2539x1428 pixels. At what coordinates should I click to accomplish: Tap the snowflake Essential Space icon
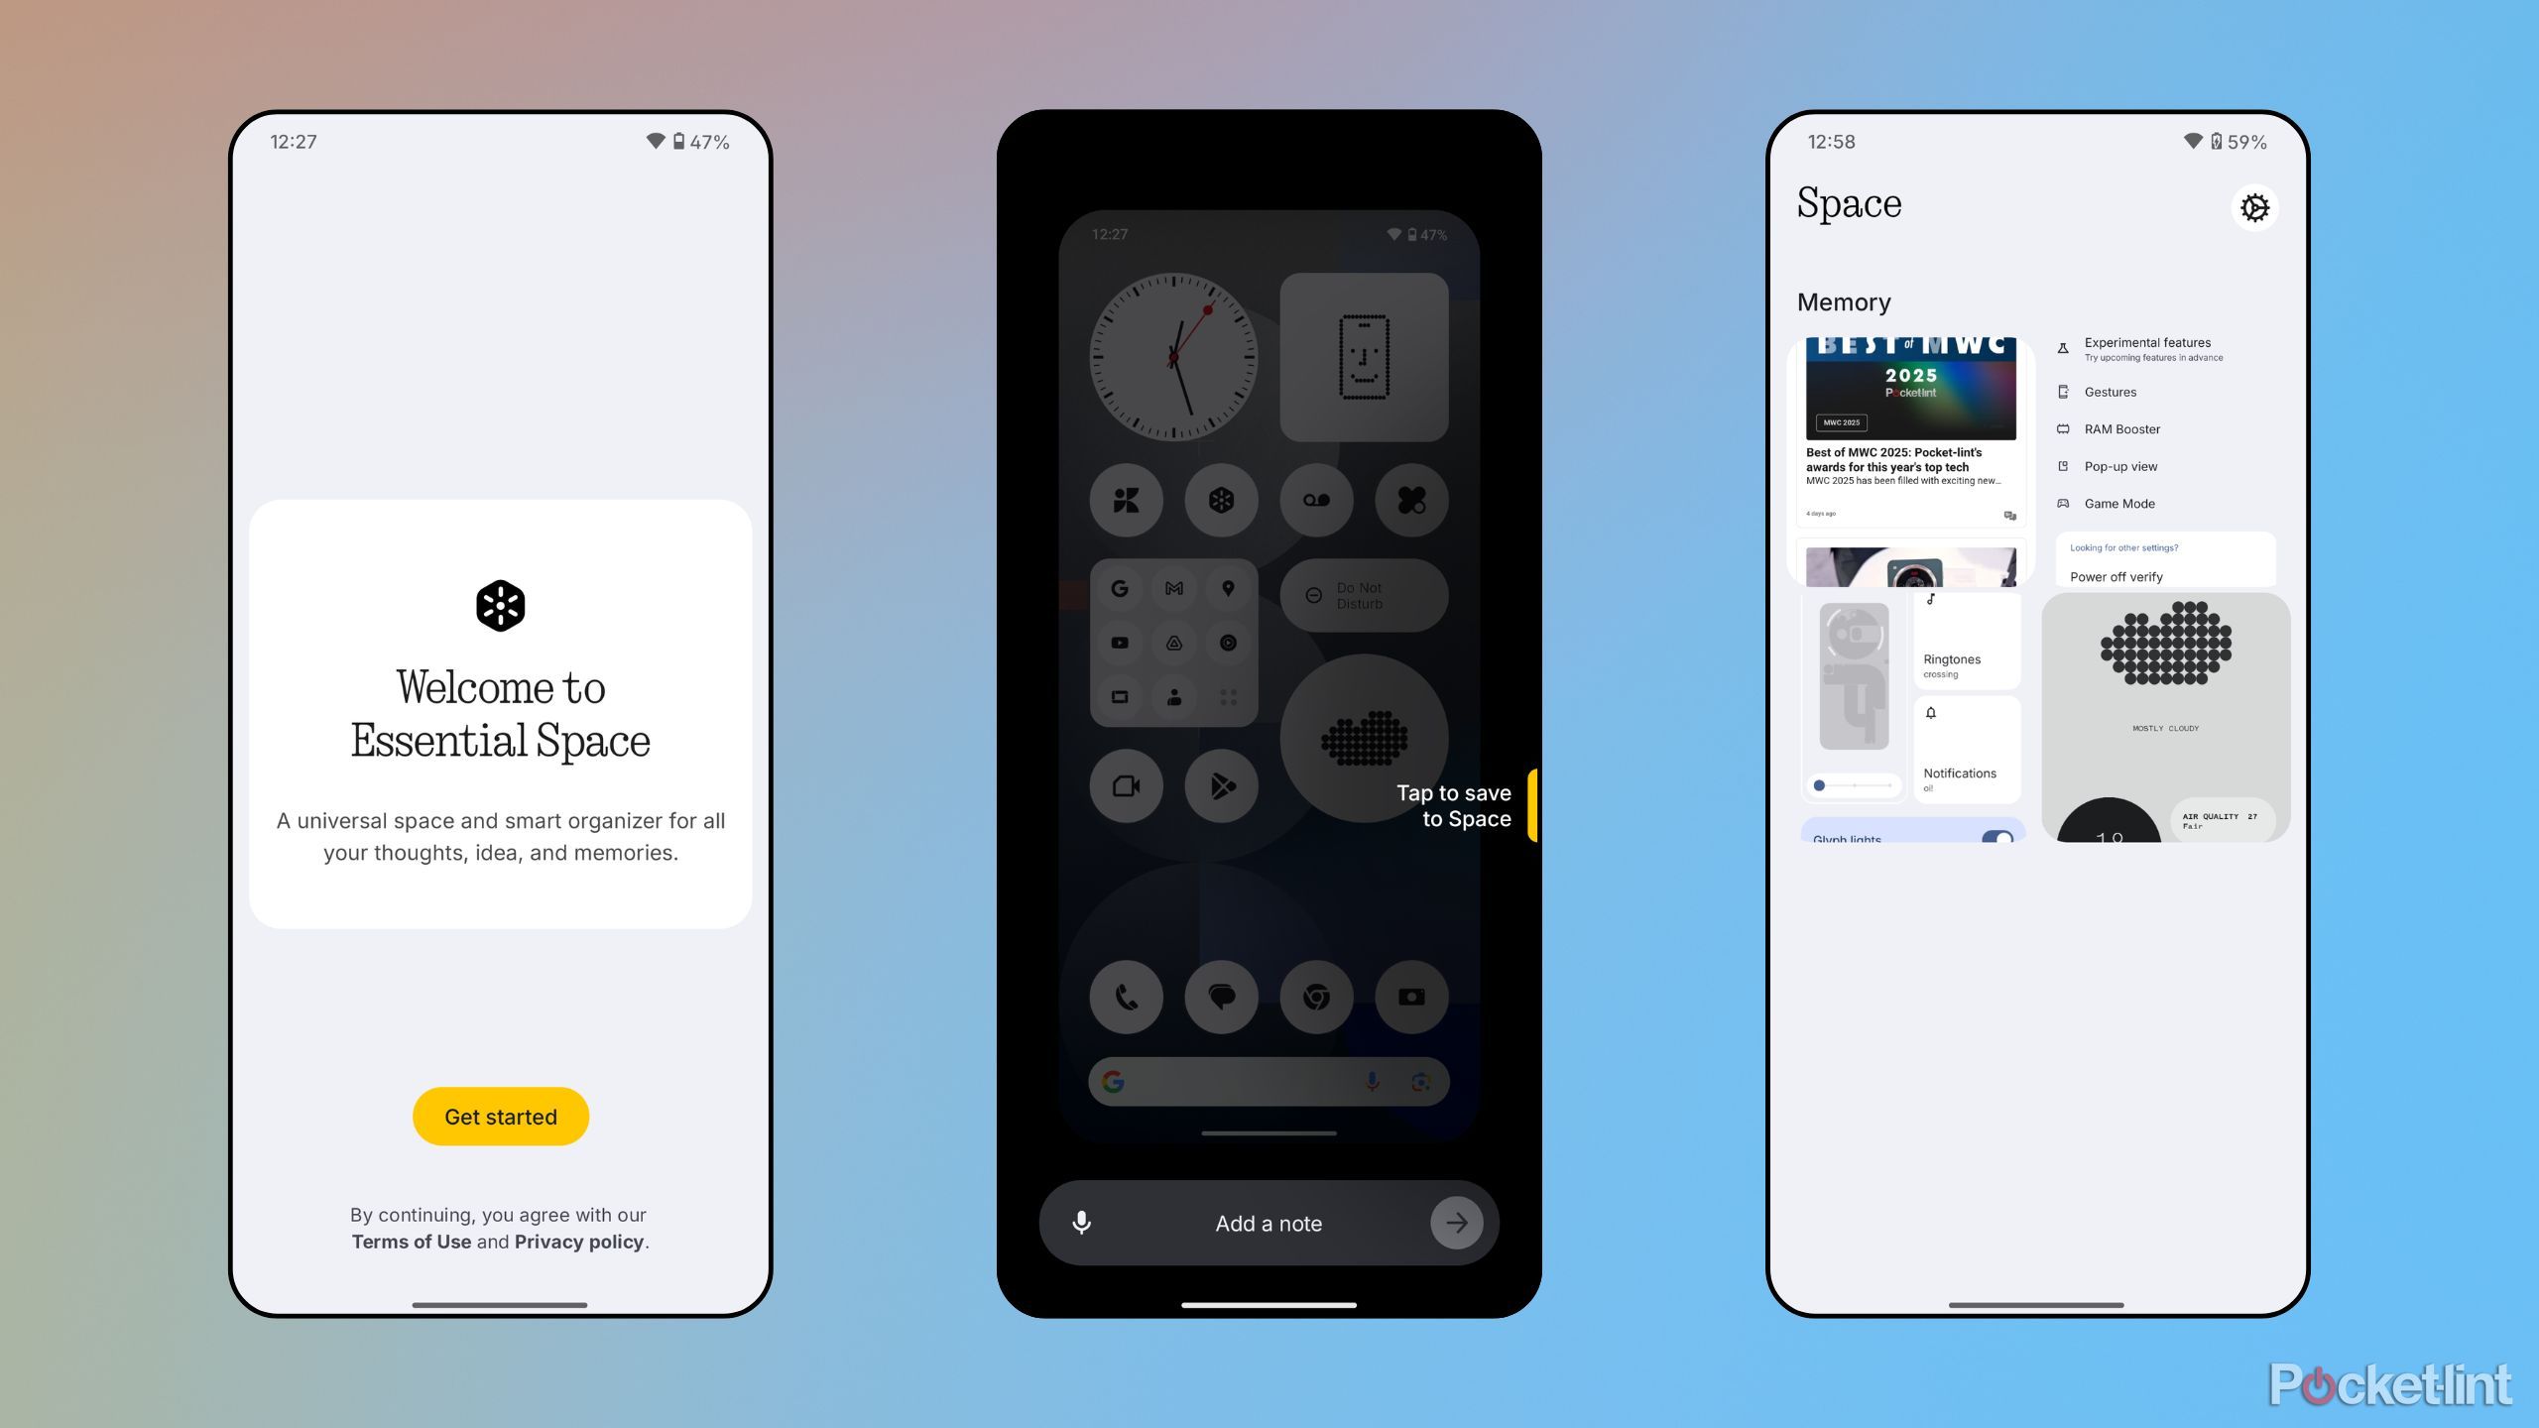501,605
